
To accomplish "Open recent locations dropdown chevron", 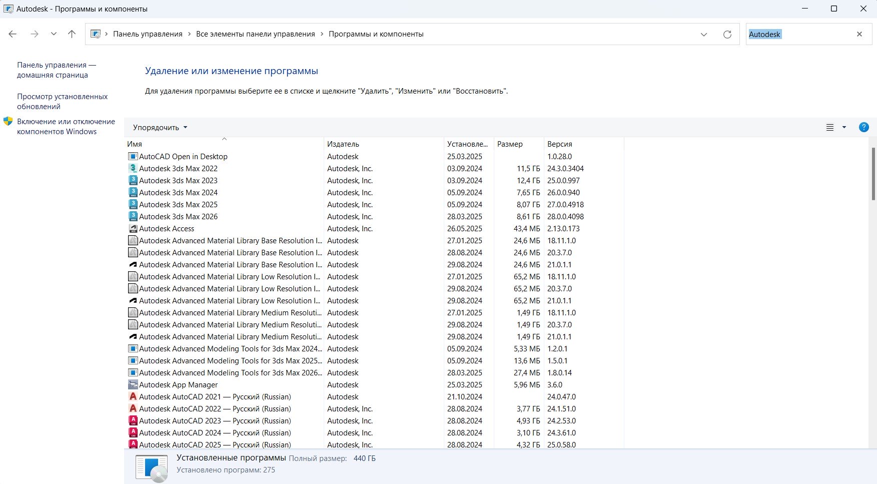I will tap(54, 34).
